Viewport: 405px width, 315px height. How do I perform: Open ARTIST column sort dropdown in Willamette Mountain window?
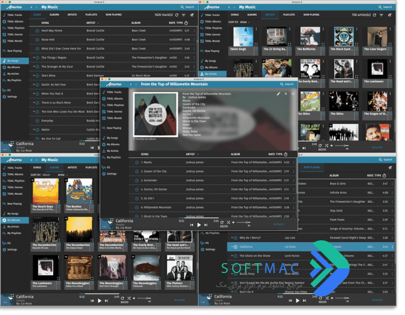pyautogui.click(x=198, y=155)
